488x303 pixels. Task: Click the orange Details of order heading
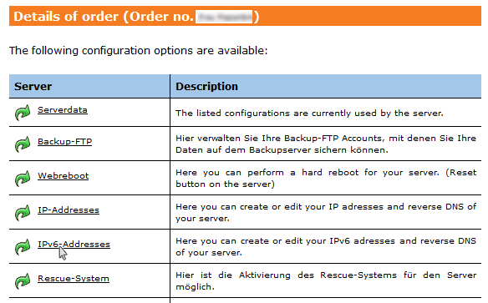tap(245, 16)
